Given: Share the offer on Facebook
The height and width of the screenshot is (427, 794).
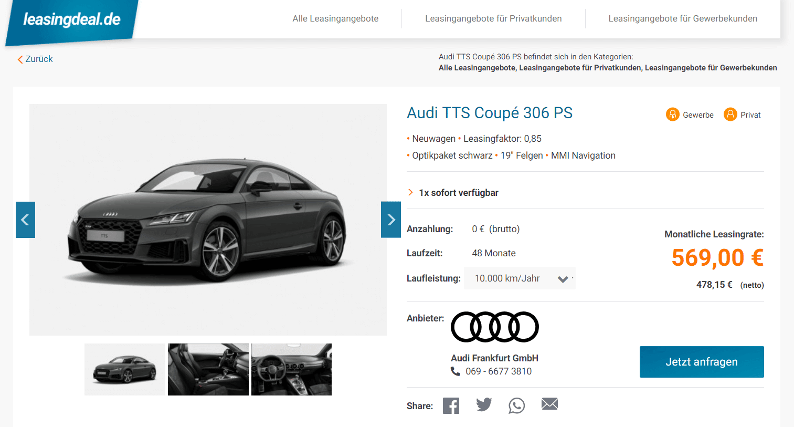Looking at the screenshot, I should (451, 405).
